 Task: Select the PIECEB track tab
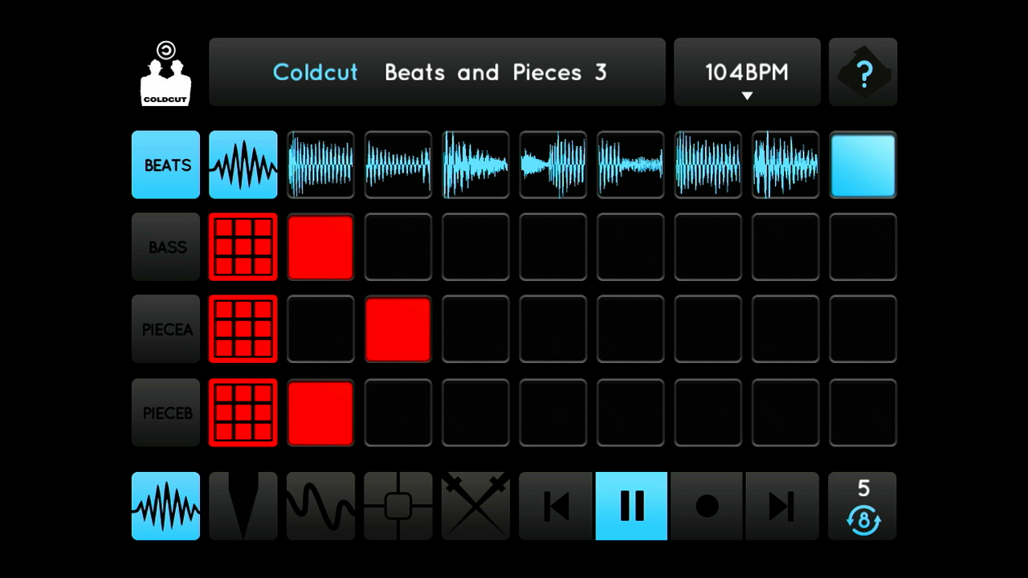click(x=165, y=413)
